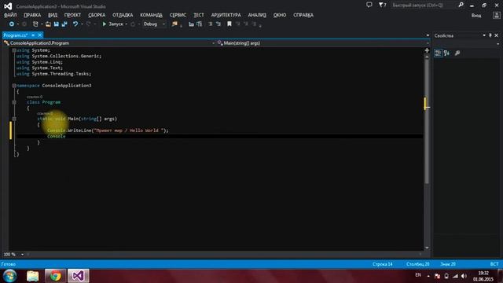Open the КОМАНДА menu
This screenshot has width=503, height=283.
tap(151, 15)
